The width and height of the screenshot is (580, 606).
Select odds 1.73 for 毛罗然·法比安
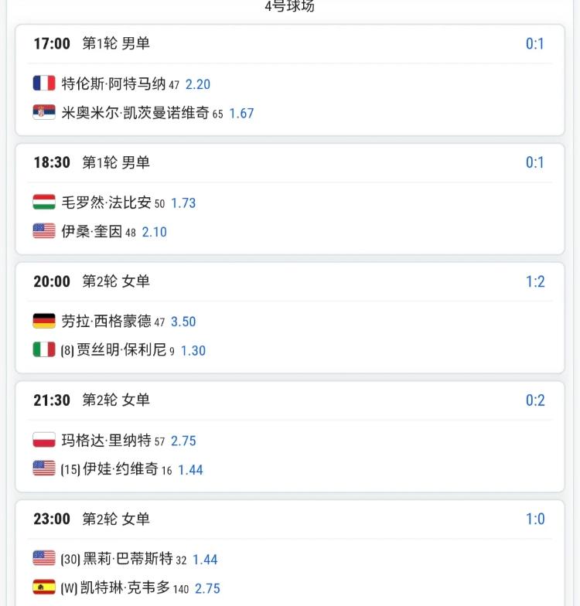183,203
